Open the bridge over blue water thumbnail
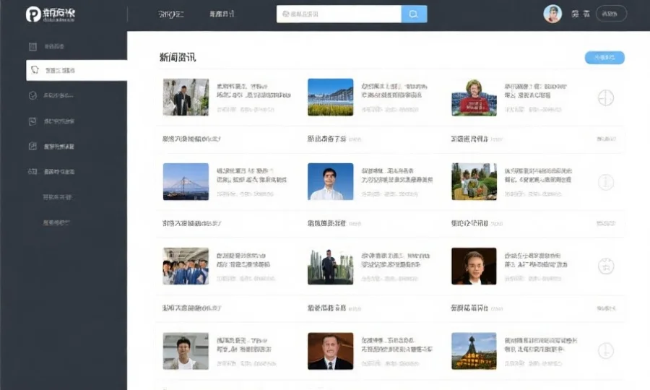This screenshot has height=390, width=650. pyautogui.click(x=186, y=181)
